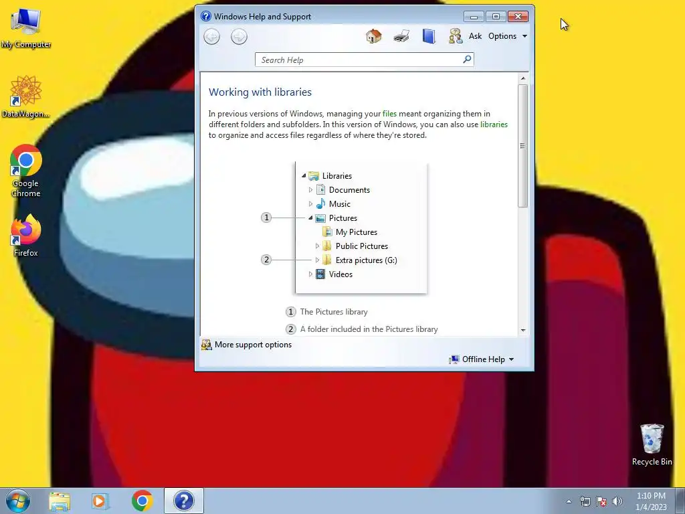Open Windows Explorer from the taskbar
Screen dimensions: 685x514
tap(60, 501)
